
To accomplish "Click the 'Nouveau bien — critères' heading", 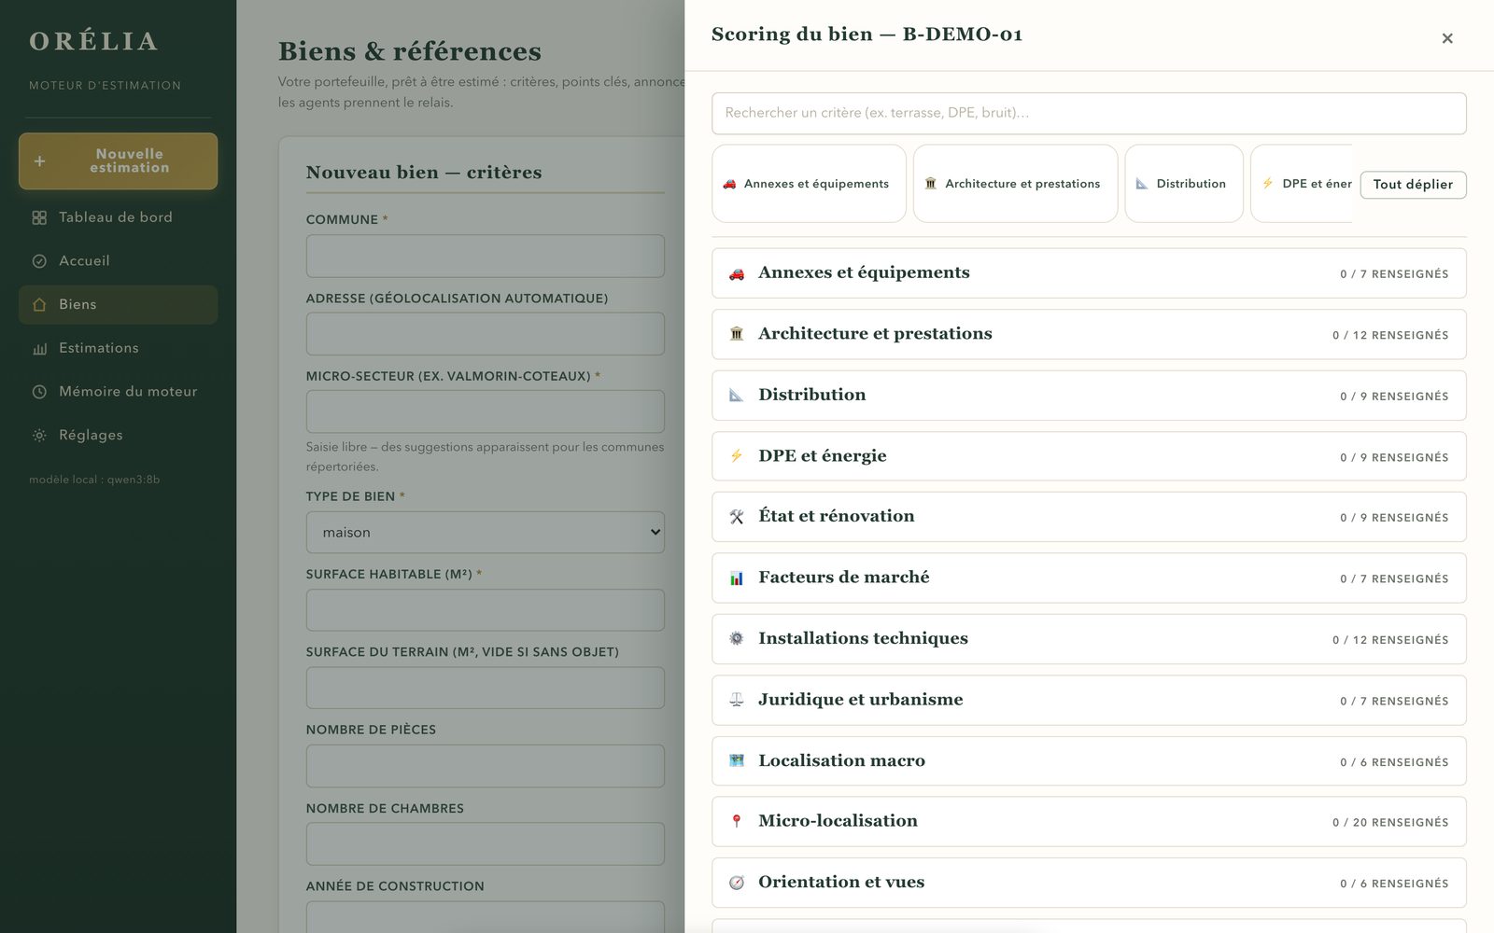I will point(424,173).
